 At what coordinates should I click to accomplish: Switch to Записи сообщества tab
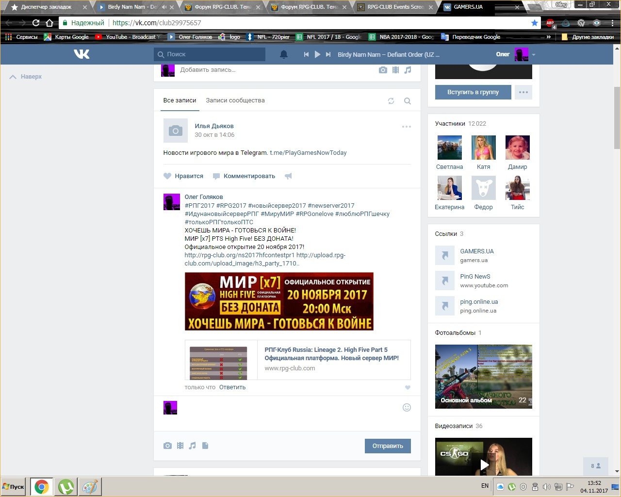click(235, 100)
